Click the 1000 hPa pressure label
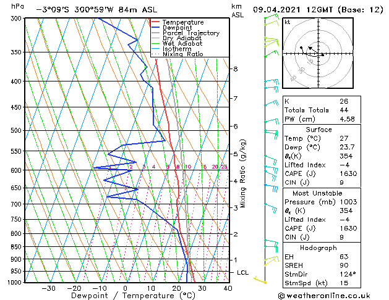Viewport: 389px width, 300px height. point(16,283)
